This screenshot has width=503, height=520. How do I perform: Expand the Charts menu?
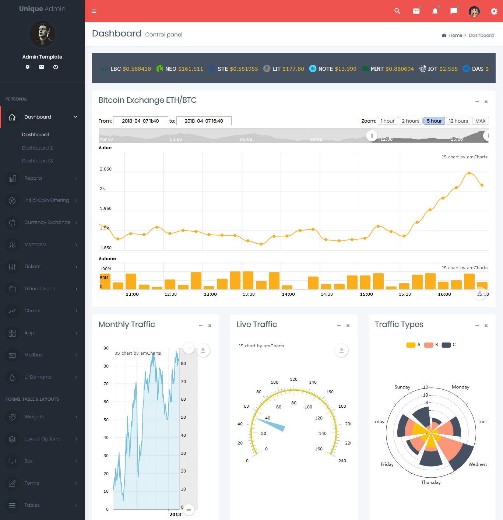76,311
